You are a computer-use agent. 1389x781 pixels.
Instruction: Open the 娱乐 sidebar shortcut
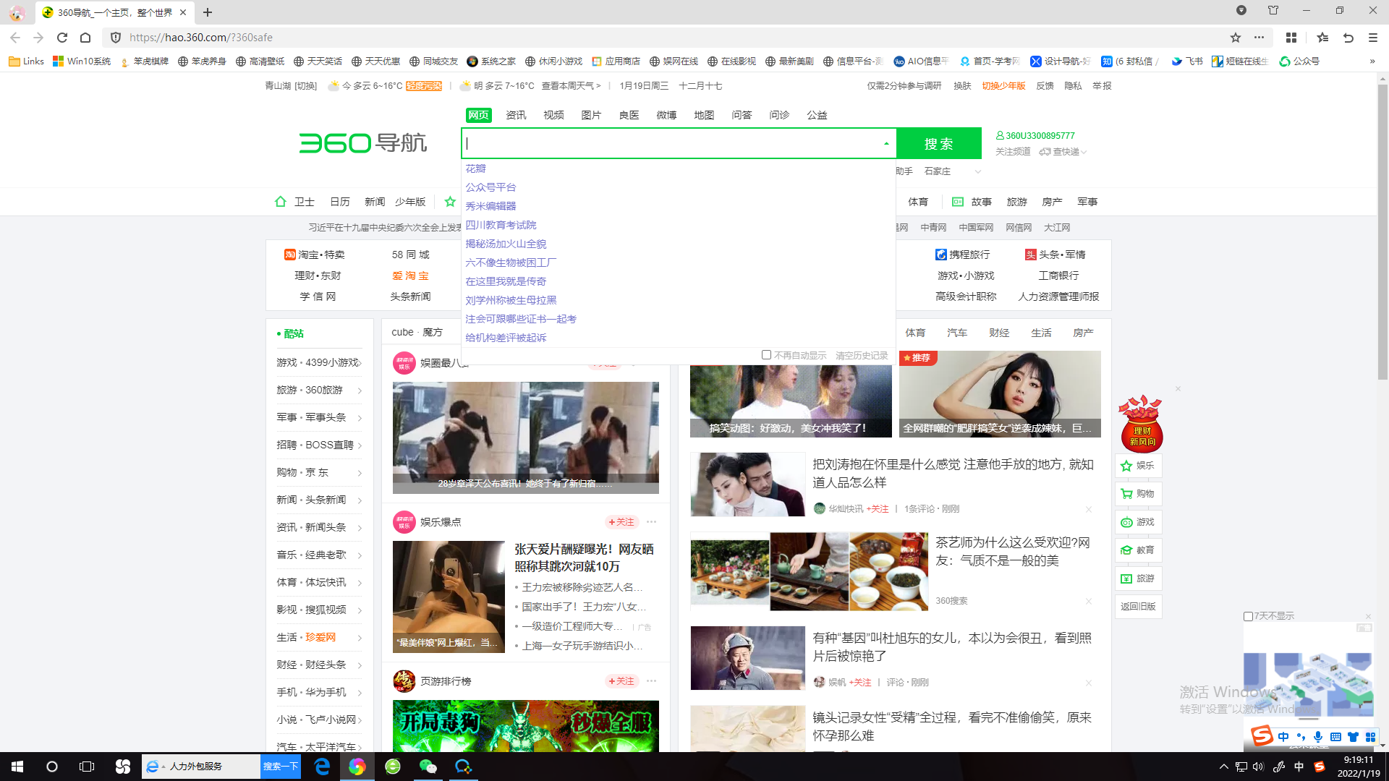[1138, 466]
